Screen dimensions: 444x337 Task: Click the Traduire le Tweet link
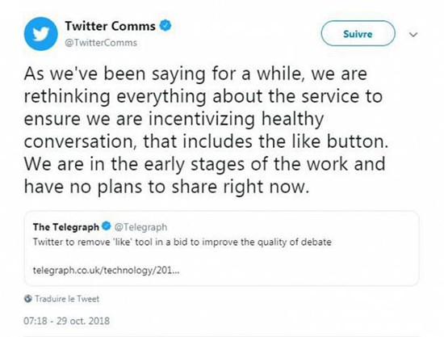pos(67,299)
